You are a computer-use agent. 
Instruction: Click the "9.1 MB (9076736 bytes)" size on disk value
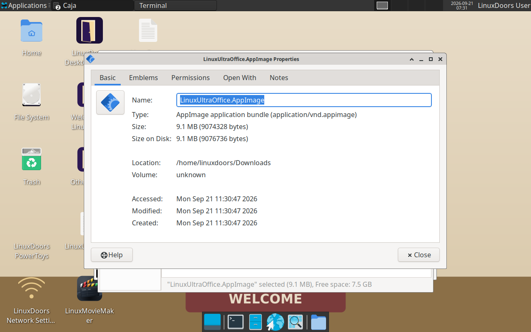[212, 139]
